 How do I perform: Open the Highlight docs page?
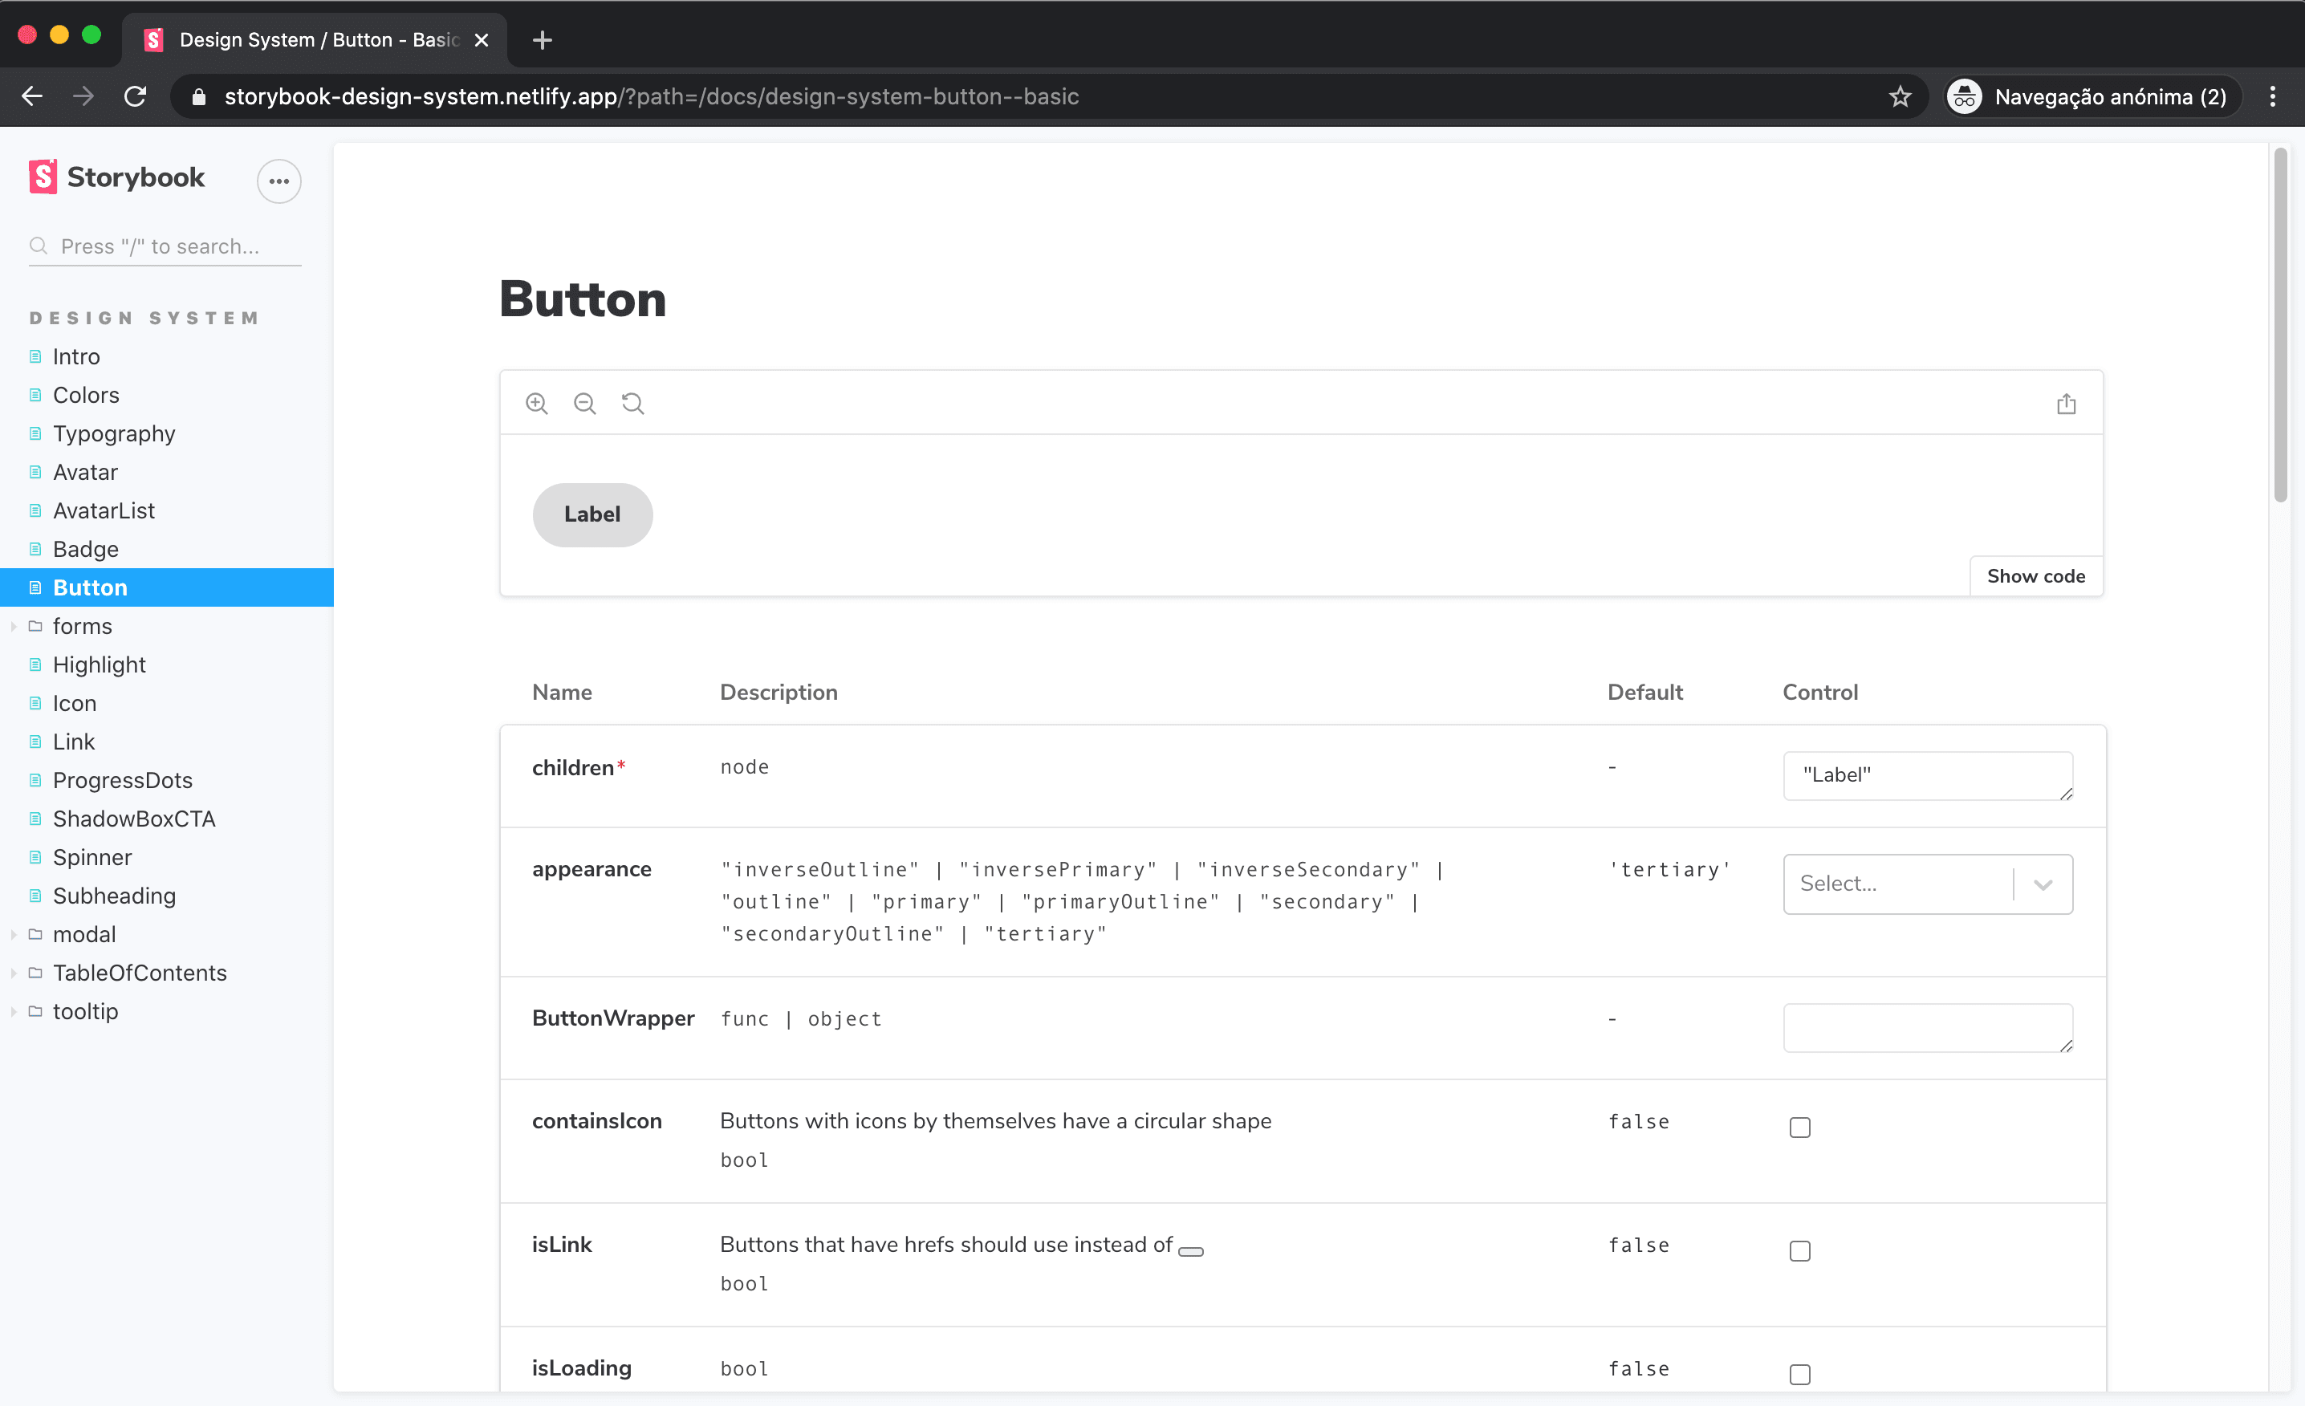pos(100,664)
